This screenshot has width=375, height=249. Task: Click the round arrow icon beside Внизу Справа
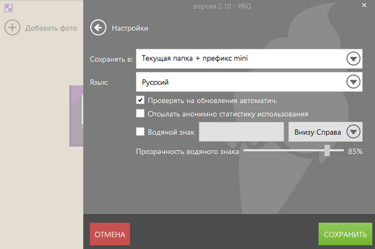click(354, 132)
